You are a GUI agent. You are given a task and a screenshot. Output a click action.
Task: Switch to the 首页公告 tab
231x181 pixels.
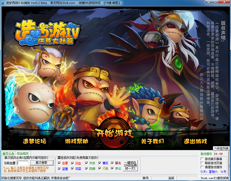[x=8, y=154]
